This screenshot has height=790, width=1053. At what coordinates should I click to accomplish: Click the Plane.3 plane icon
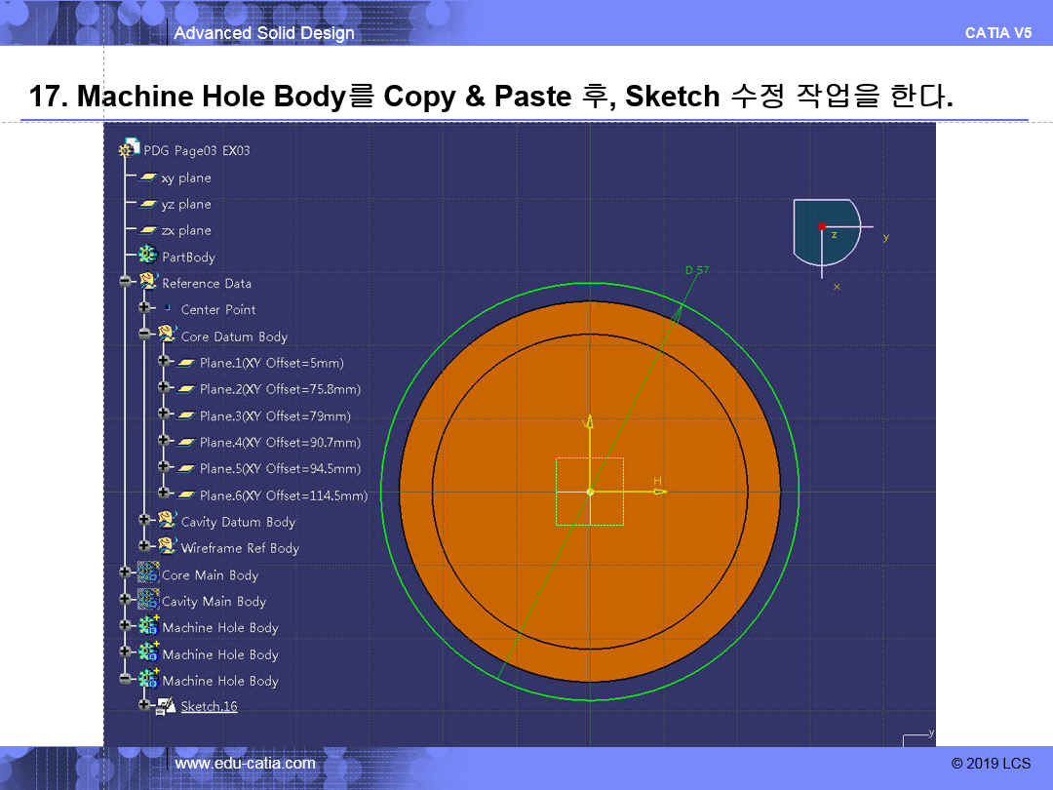(186, 415)
